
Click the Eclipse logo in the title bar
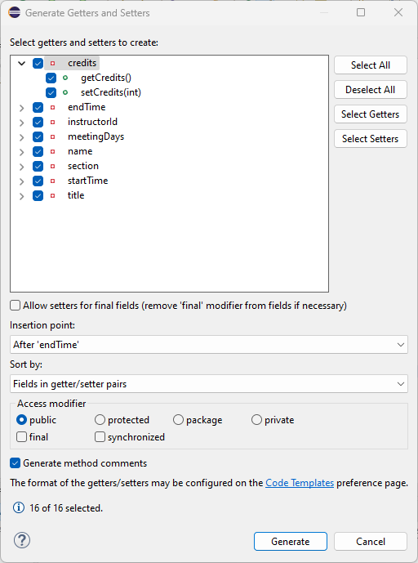click(15, 12)
